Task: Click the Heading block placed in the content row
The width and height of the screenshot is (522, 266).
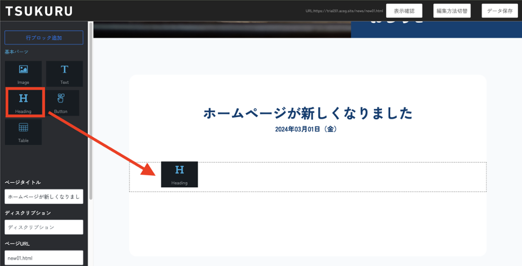Action: tap(179, 174)
